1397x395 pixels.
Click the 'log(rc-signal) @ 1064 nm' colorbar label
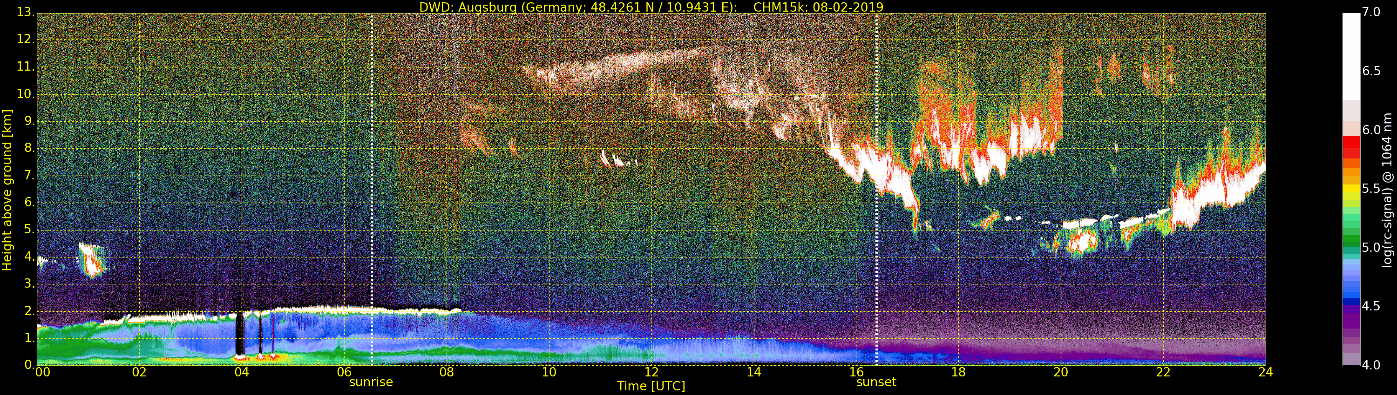pos(1387,190)
